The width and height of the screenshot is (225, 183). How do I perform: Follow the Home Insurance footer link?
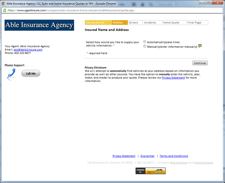click(203, 163)
